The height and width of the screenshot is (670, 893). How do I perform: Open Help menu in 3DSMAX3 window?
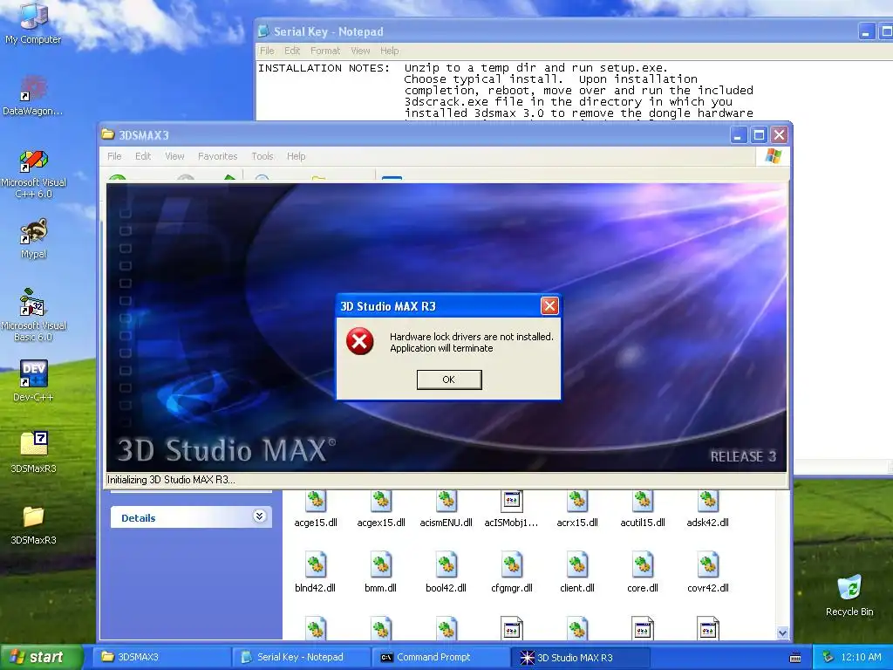pyautogui.click(x=297, y=156)
